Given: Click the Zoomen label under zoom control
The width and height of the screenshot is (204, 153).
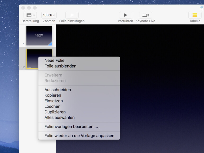Looking at the screenshot, I should tap(49, 21).
